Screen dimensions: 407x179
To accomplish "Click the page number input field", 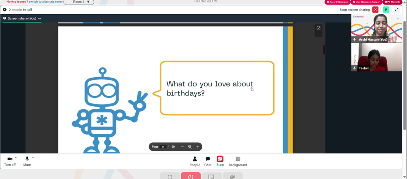I will [x=163, y=147].
